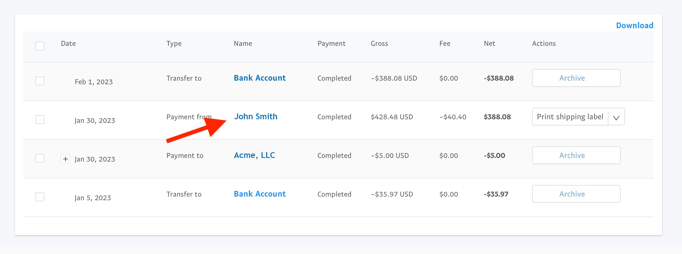This screenshot has width=682, height=254.
Task: Check the select-all checkbox in header
Action: point(40,46)
